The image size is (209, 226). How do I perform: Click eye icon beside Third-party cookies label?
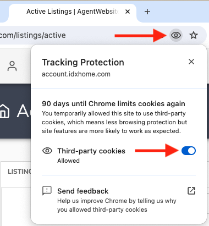(x=47, y=151)
